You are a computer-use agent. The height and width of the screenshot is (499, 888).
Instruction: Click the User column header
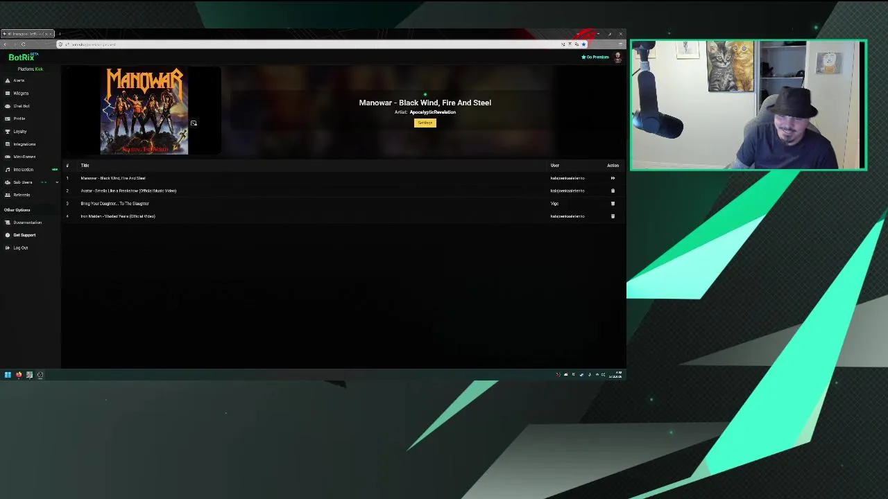[x=555, y=166]
